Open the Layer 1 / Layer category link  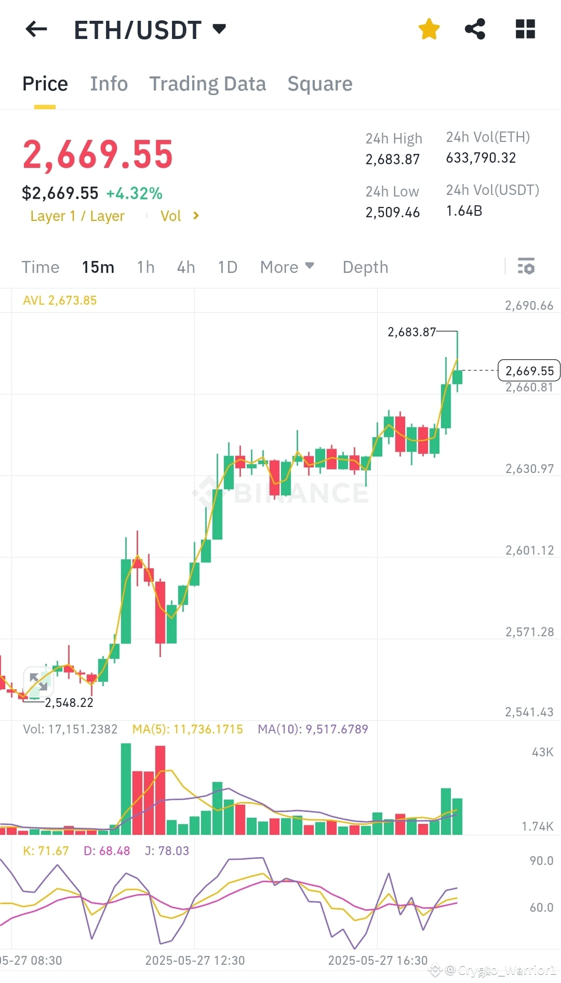pyautogui.click(x=77, y=216)
